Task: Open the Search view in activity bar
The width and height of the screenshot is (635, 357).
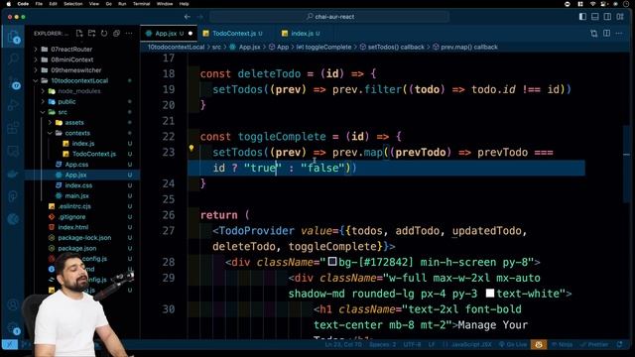Action: click(13, 59)
